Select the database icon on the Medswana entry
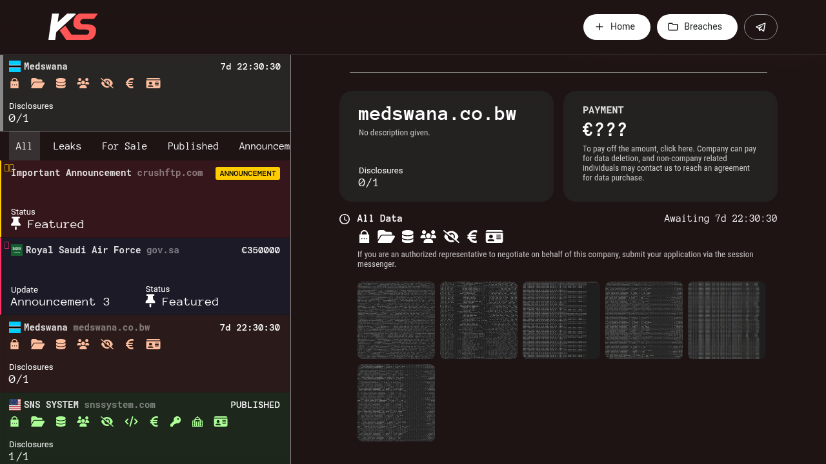The height and width of the screenshot is (464, 826). [x=60, y=83]
